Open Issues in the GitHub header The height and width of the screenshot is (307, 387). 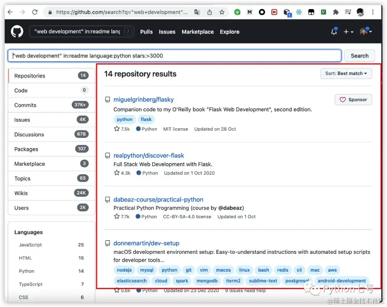pyautogui.click(x=167, y=32)
